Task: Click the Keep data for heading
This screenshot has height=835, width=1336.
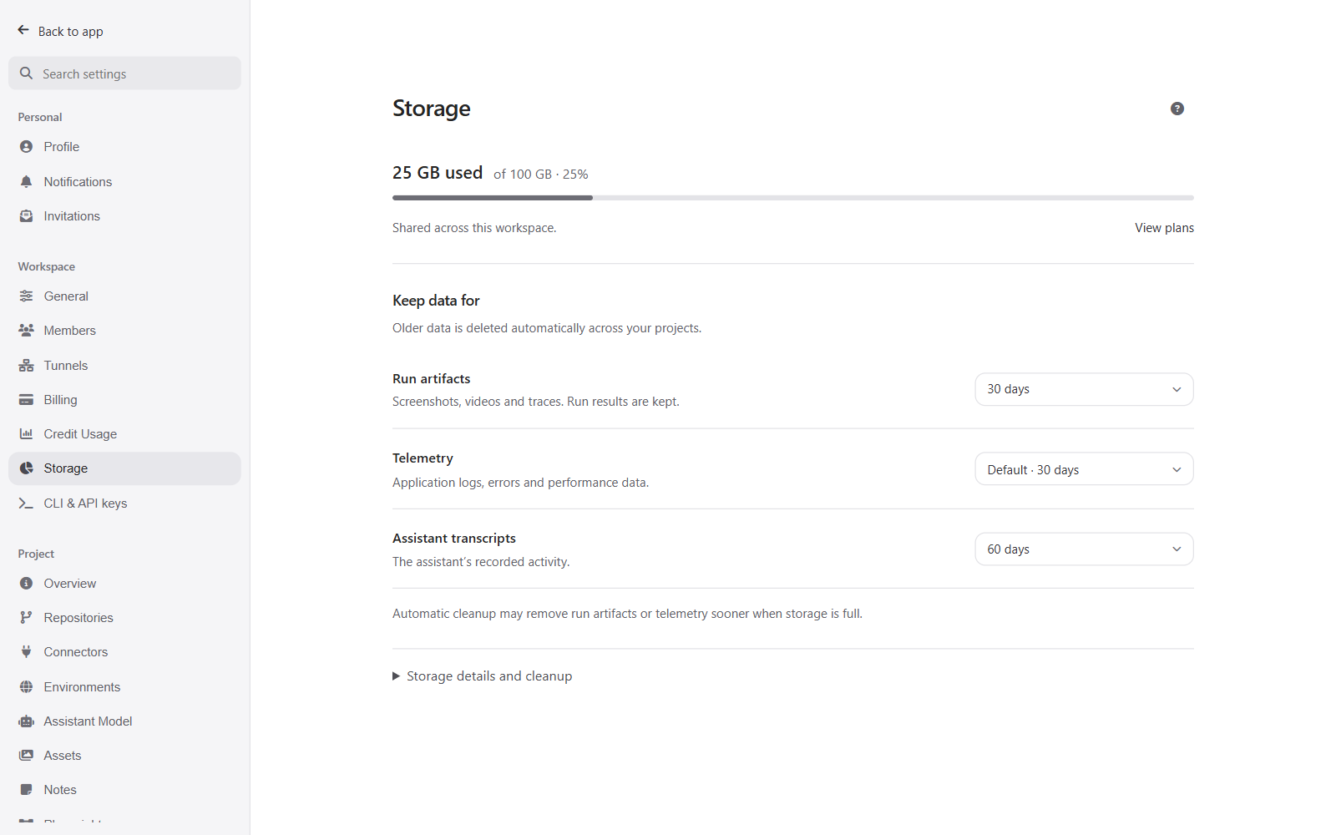Action: [436, 301]
